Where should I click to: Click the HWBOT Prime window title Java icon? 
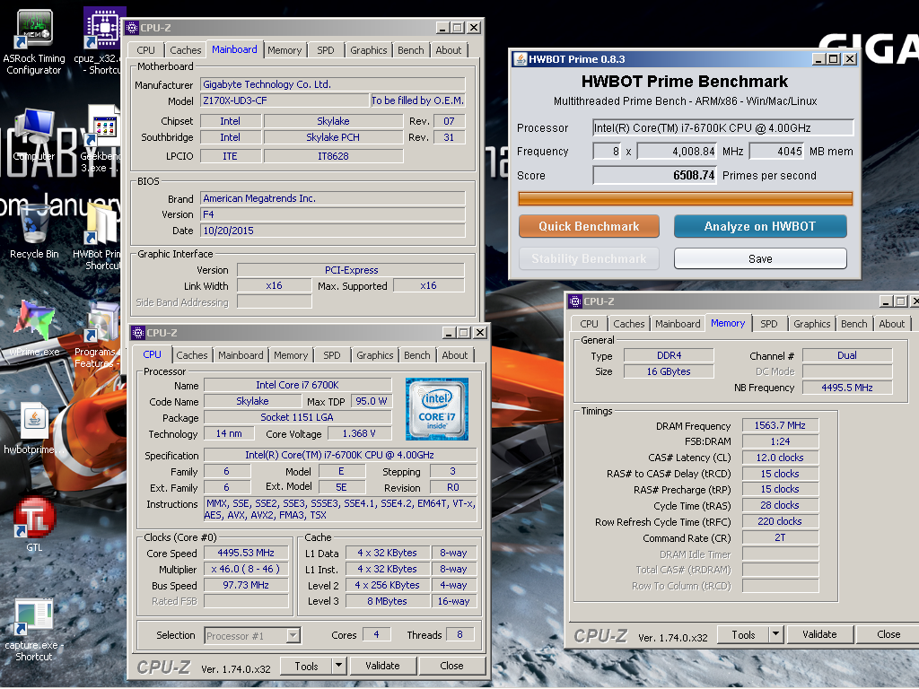coord(520,58)
